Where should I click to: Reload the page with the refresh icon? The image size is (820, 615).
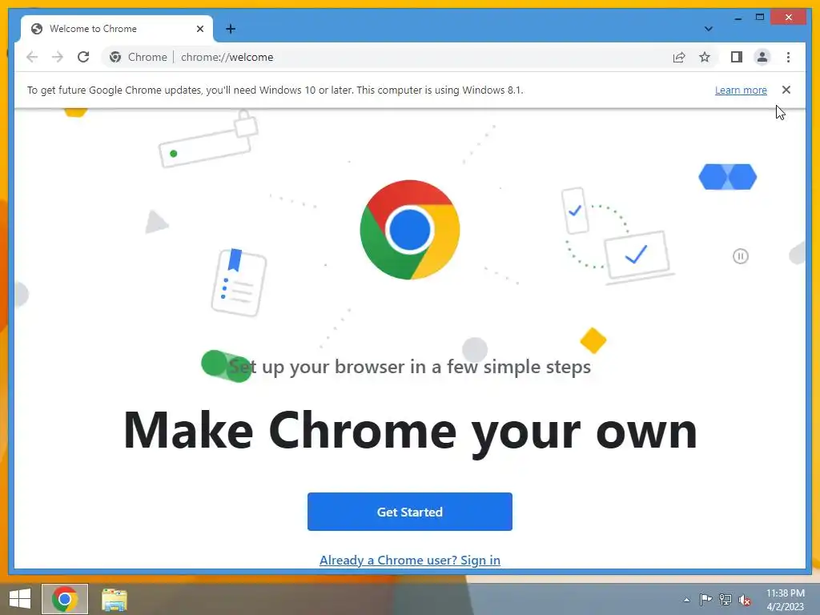click(x=83, y=57)
